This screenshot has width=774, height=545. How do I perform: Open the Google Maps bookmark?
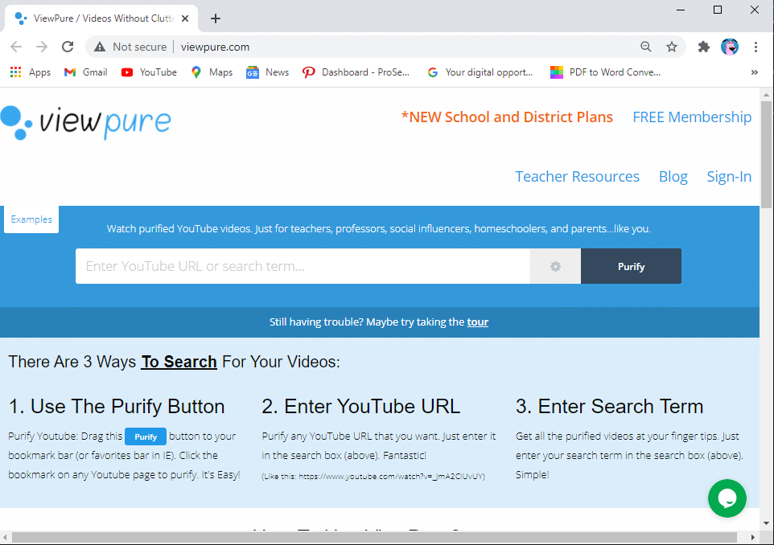coord(212,72)
